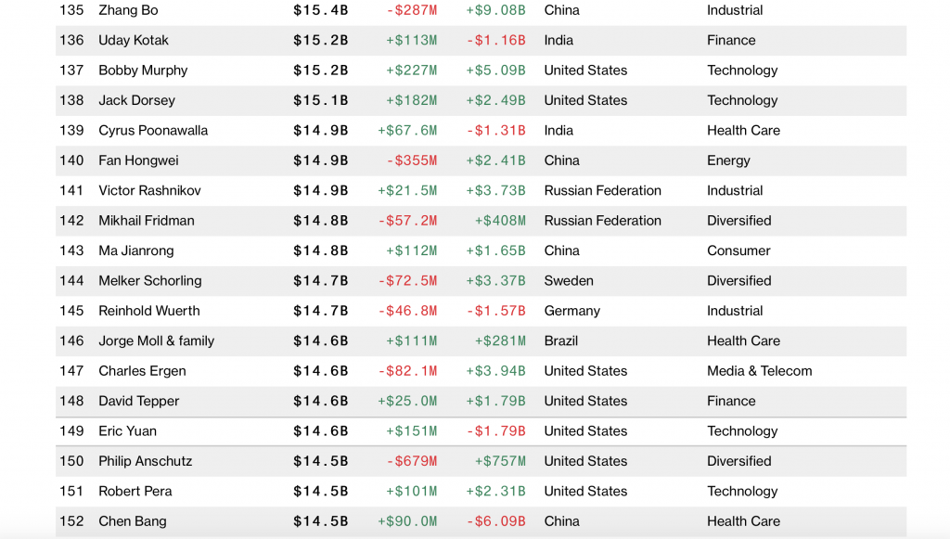This screenshot has width=950, height=539.
Task: Click Cyrus Poonawalla's name
Action: click(x=153, y=131)
